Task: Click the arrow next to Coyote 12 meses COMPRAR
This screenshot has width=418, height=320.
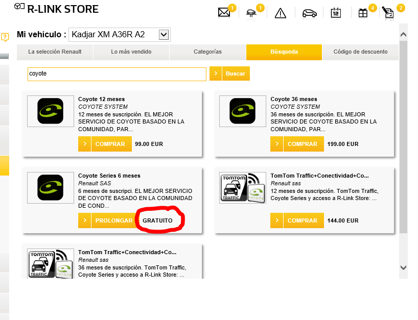Action: tap(84, 144)
